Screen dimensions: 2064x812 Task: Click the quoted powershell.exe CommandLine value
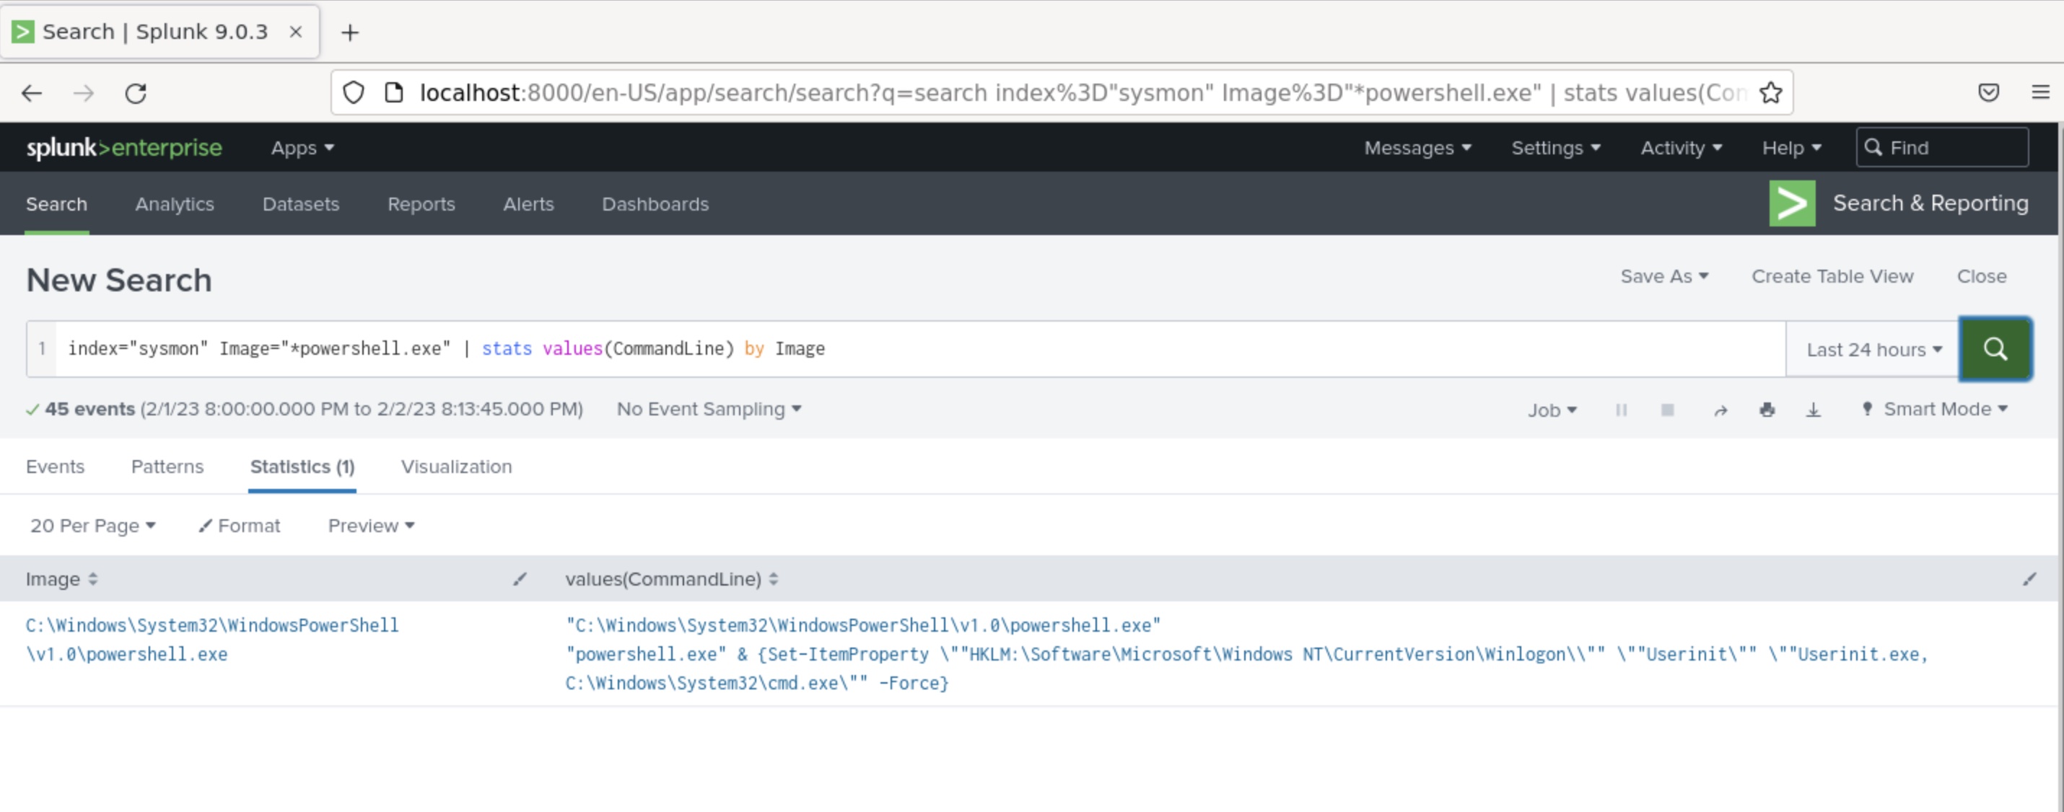point(863,625)
